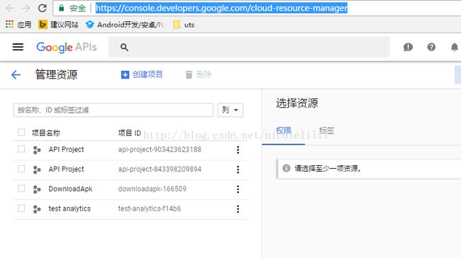Check the box for api-project-843398209894
The width and height of the screenshot is (461, 258).
click(x=21, y=169)
